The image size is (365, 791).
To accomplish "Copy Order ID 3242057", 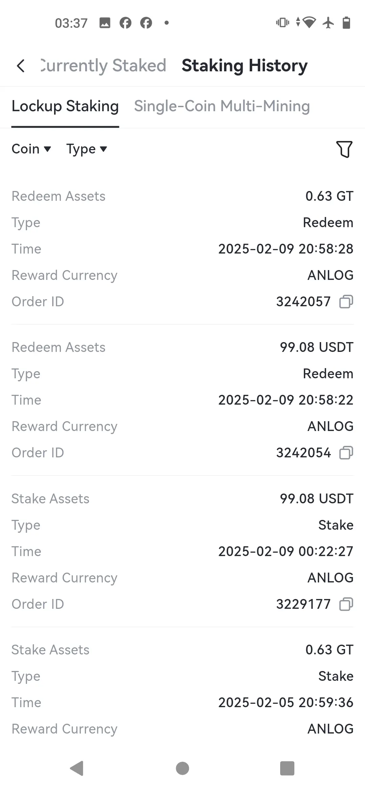I will (346, 302).
